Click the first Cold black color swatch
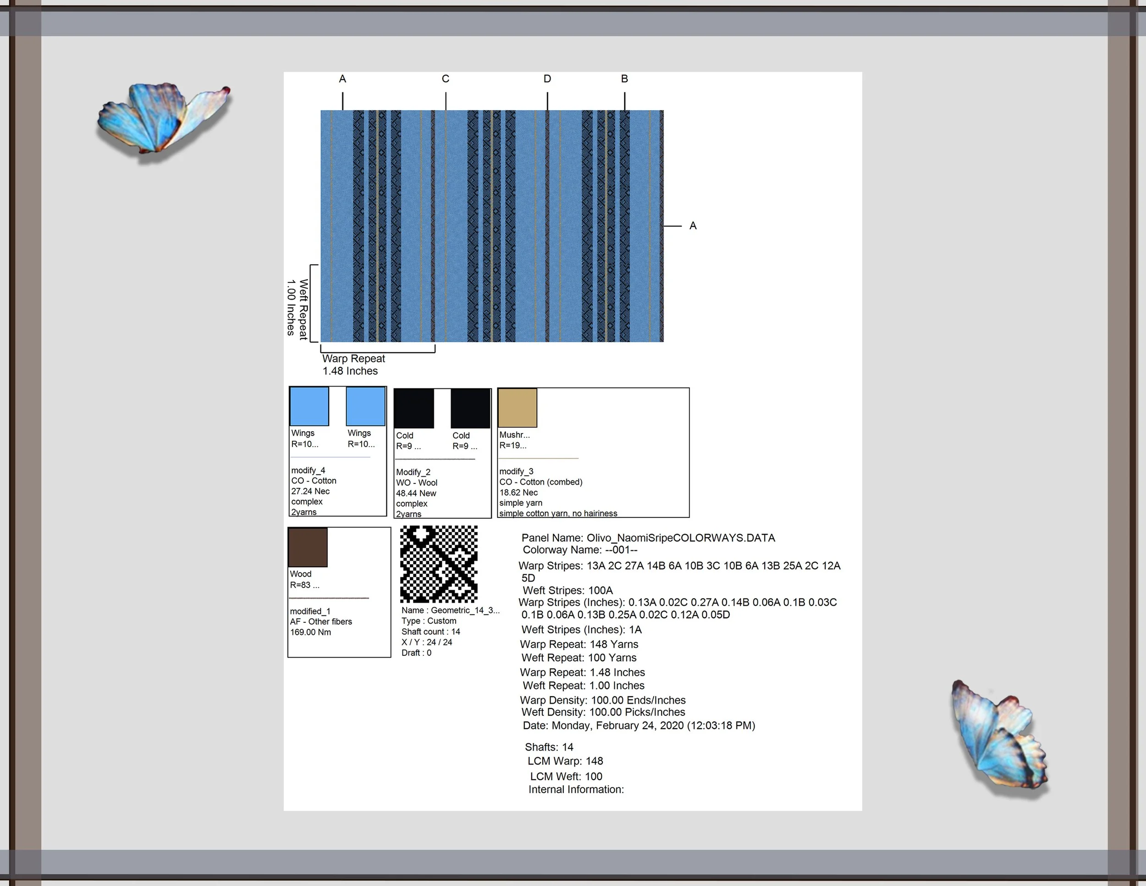 [x=414, y=408]
